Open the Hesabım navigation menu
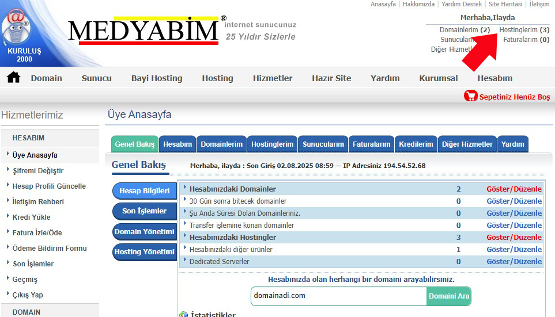The image size is (555, 317). (x=495, y=78)
